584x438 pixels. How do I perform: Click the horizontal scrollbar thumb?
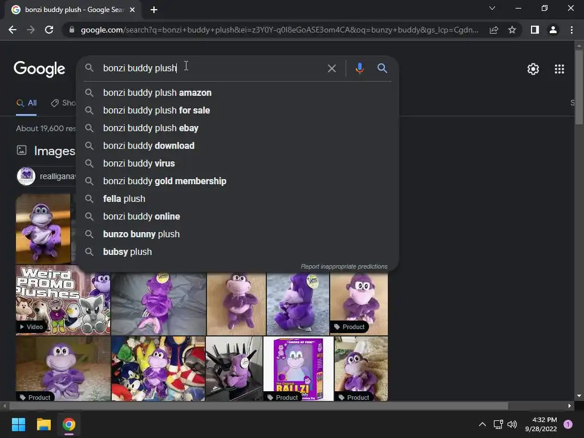click(x=258, y=406)
